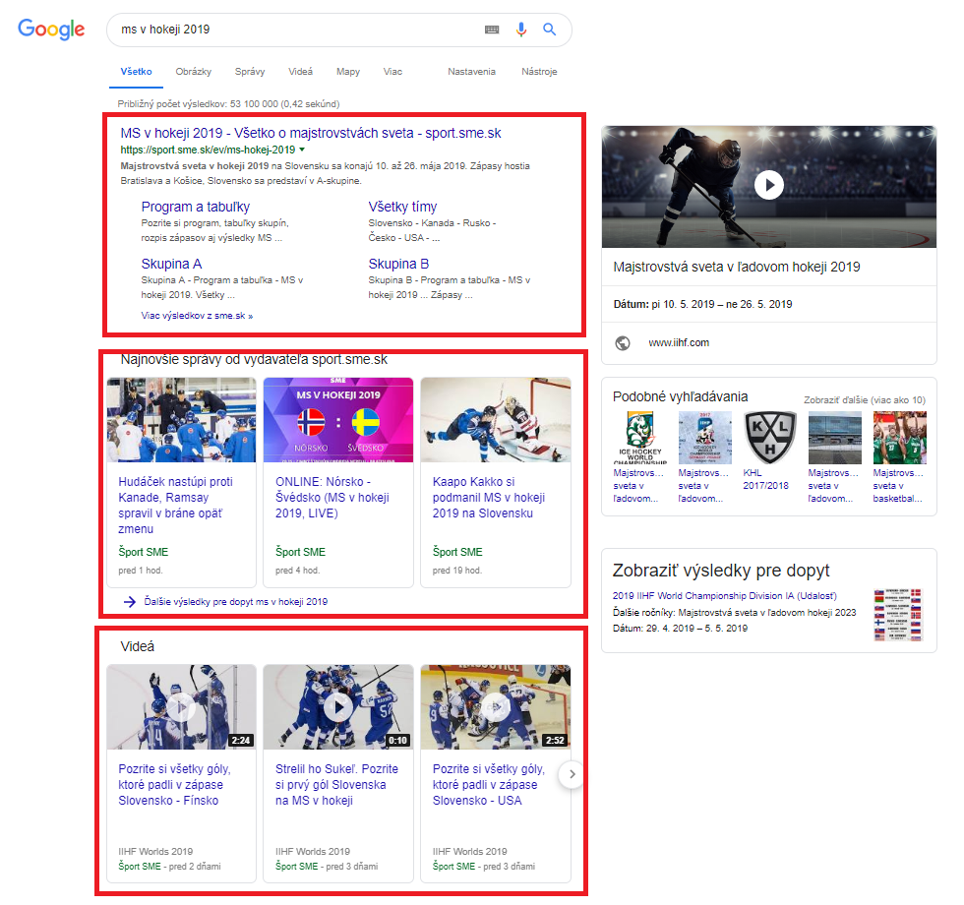Open '2019 IIHF World Championship Division IA' link
Screen dimensions: 964x905
coord(724,596)
